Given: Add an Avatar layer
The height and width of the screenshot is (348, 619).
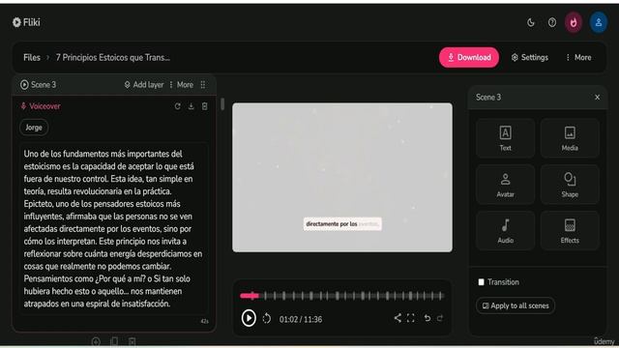Looking at the screenshot, I should coord(505,185).
